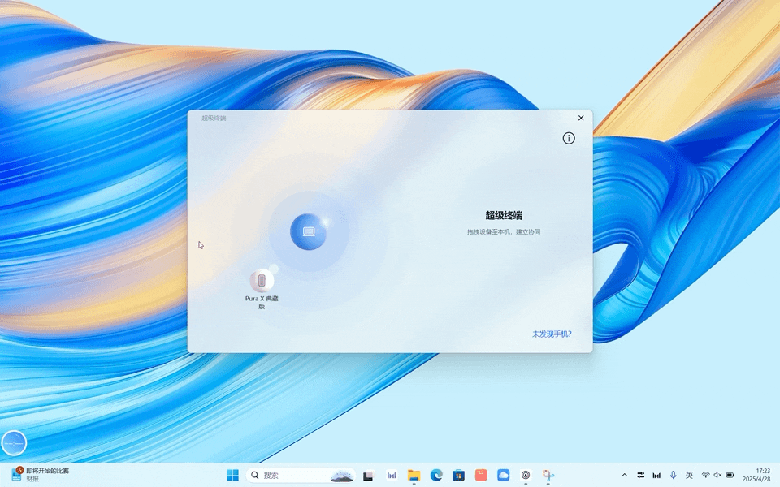Click the central laptop device bubble
This screenshot has width=780, height=487.
tap(309, 232)
